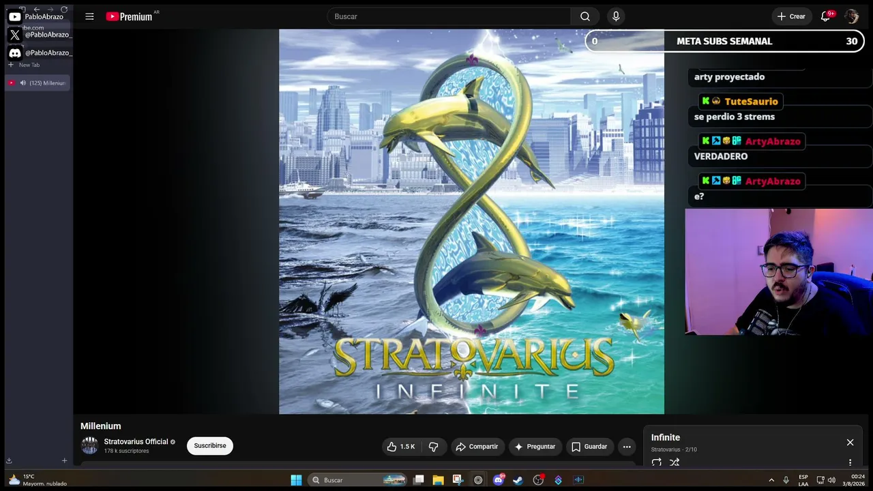Select the 178 k suscriptores count
The height and width of the screenshot is (491, 873).
[x=126, y=451]
